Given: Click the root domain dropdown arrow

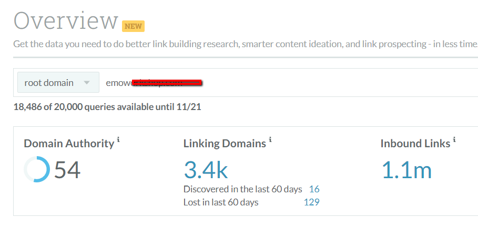Looking at the screenshot, I should [x=87, y=83].
